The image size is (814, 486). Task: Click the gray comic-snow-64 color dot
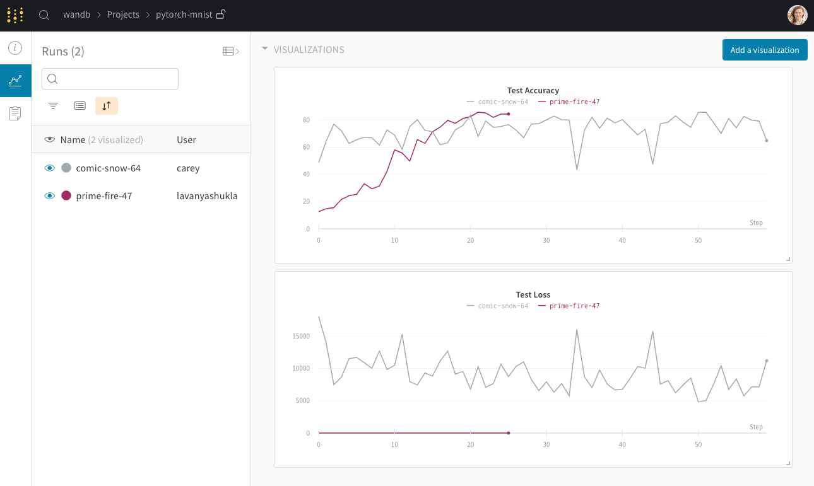tap(66, 168)
